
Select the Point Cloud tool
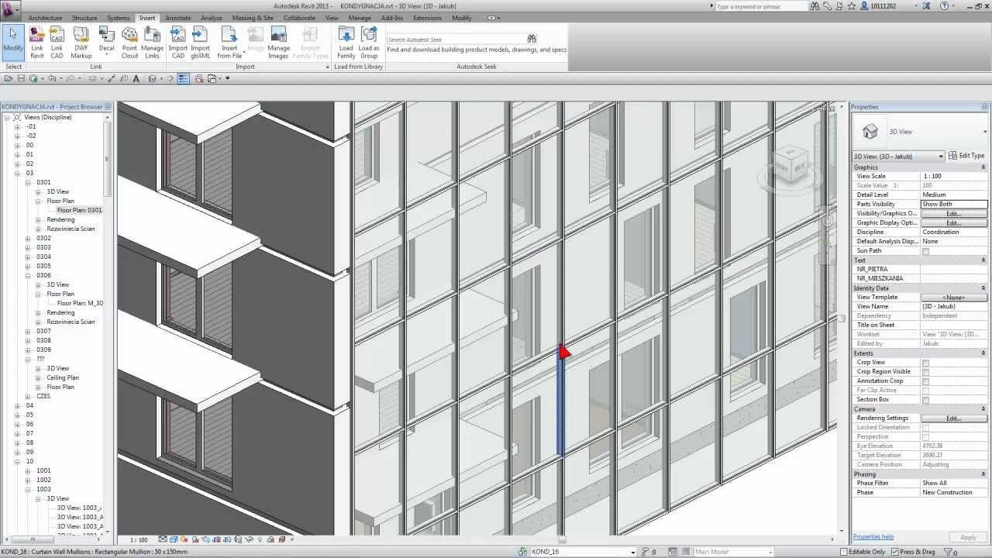129,43
